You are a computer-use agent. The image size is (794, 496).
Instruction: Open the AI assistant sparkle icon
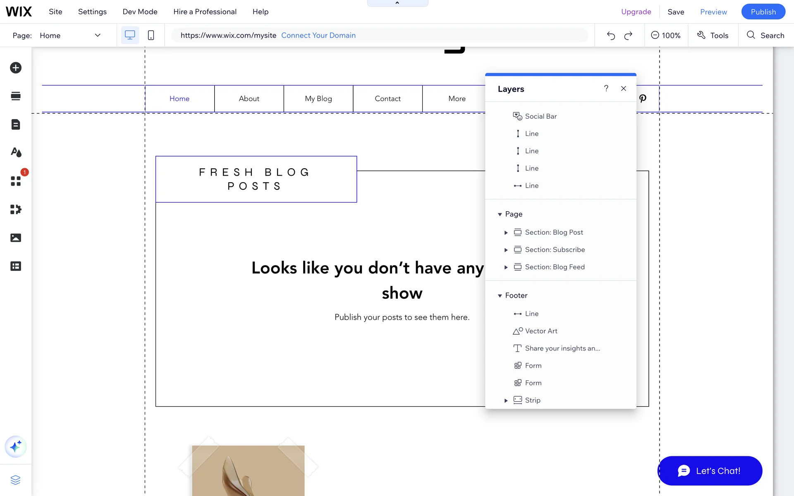click(16, 446)
